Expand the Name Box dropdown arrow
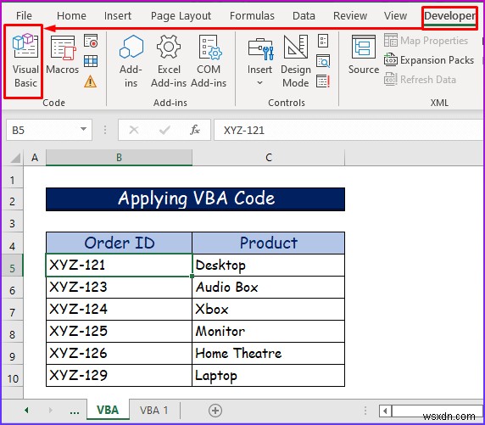The image size is (485, 425). pyautogui.click(x=83, y=129)
